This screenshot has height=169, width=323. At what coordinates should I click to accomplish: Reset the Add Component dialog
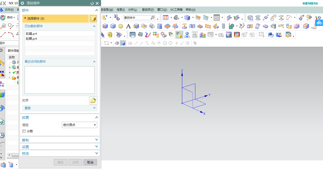92,3
